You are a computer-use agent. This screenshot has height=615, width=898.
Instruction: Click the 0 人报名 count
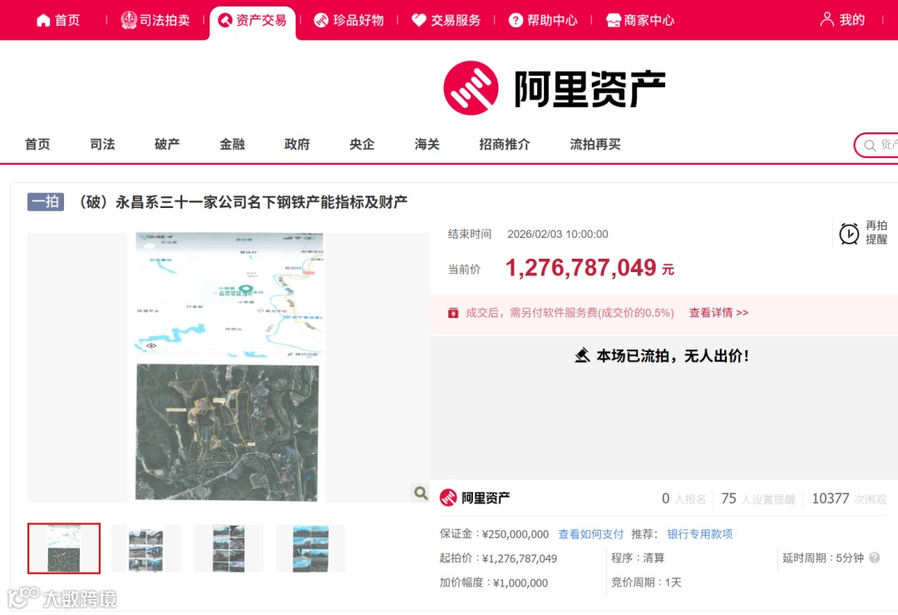[x=684, y=499]
